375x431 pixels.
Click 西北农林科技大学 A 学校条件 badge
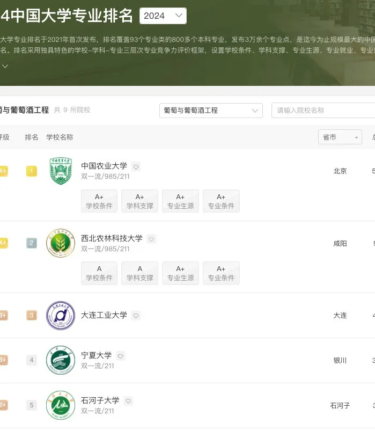tap(99, 273)
